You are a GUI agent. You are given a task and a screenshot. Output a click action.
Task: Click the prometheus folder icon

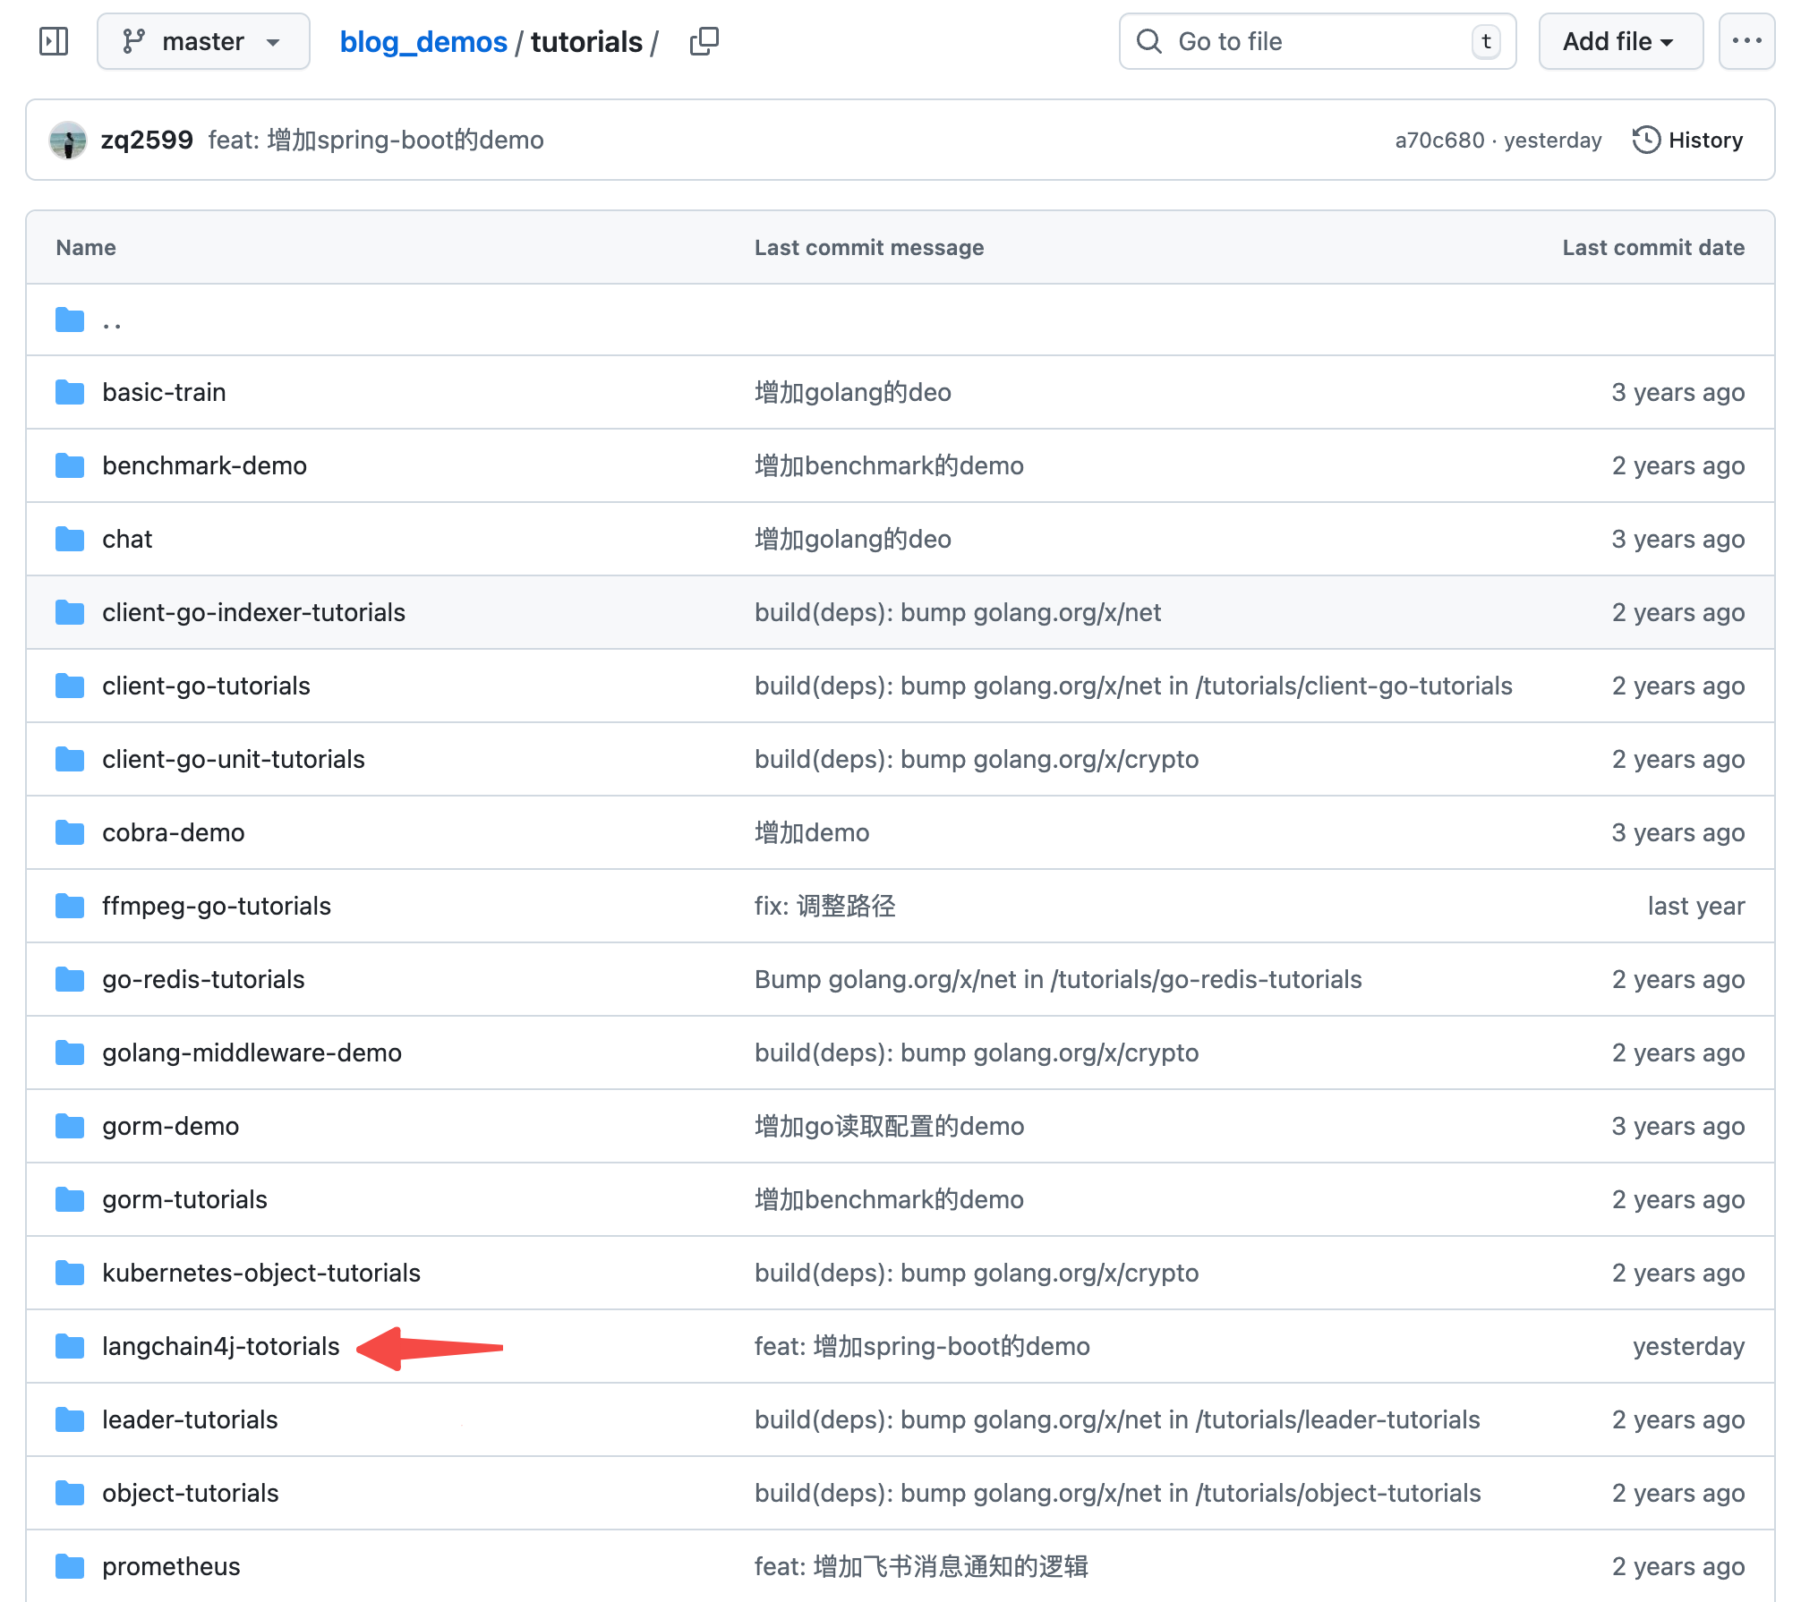(x=70, y=1566)
